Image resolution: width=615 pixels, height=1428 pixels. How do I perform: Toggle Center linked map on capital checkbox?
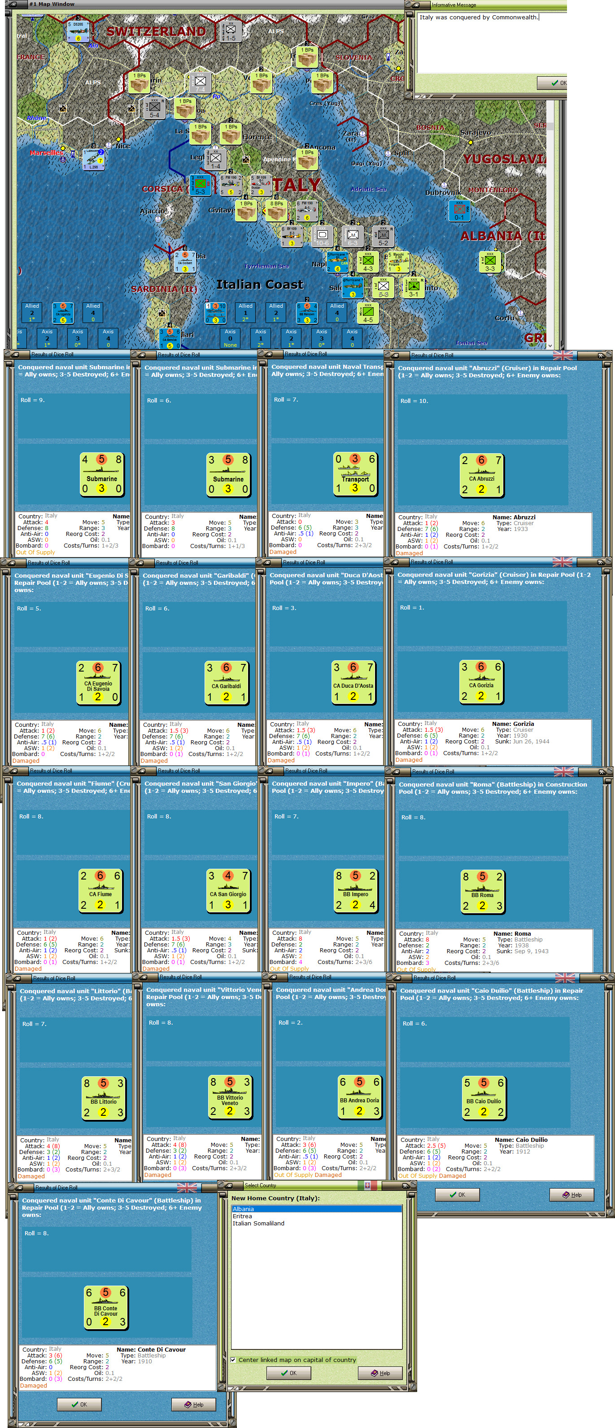[x=233, y=1360]
